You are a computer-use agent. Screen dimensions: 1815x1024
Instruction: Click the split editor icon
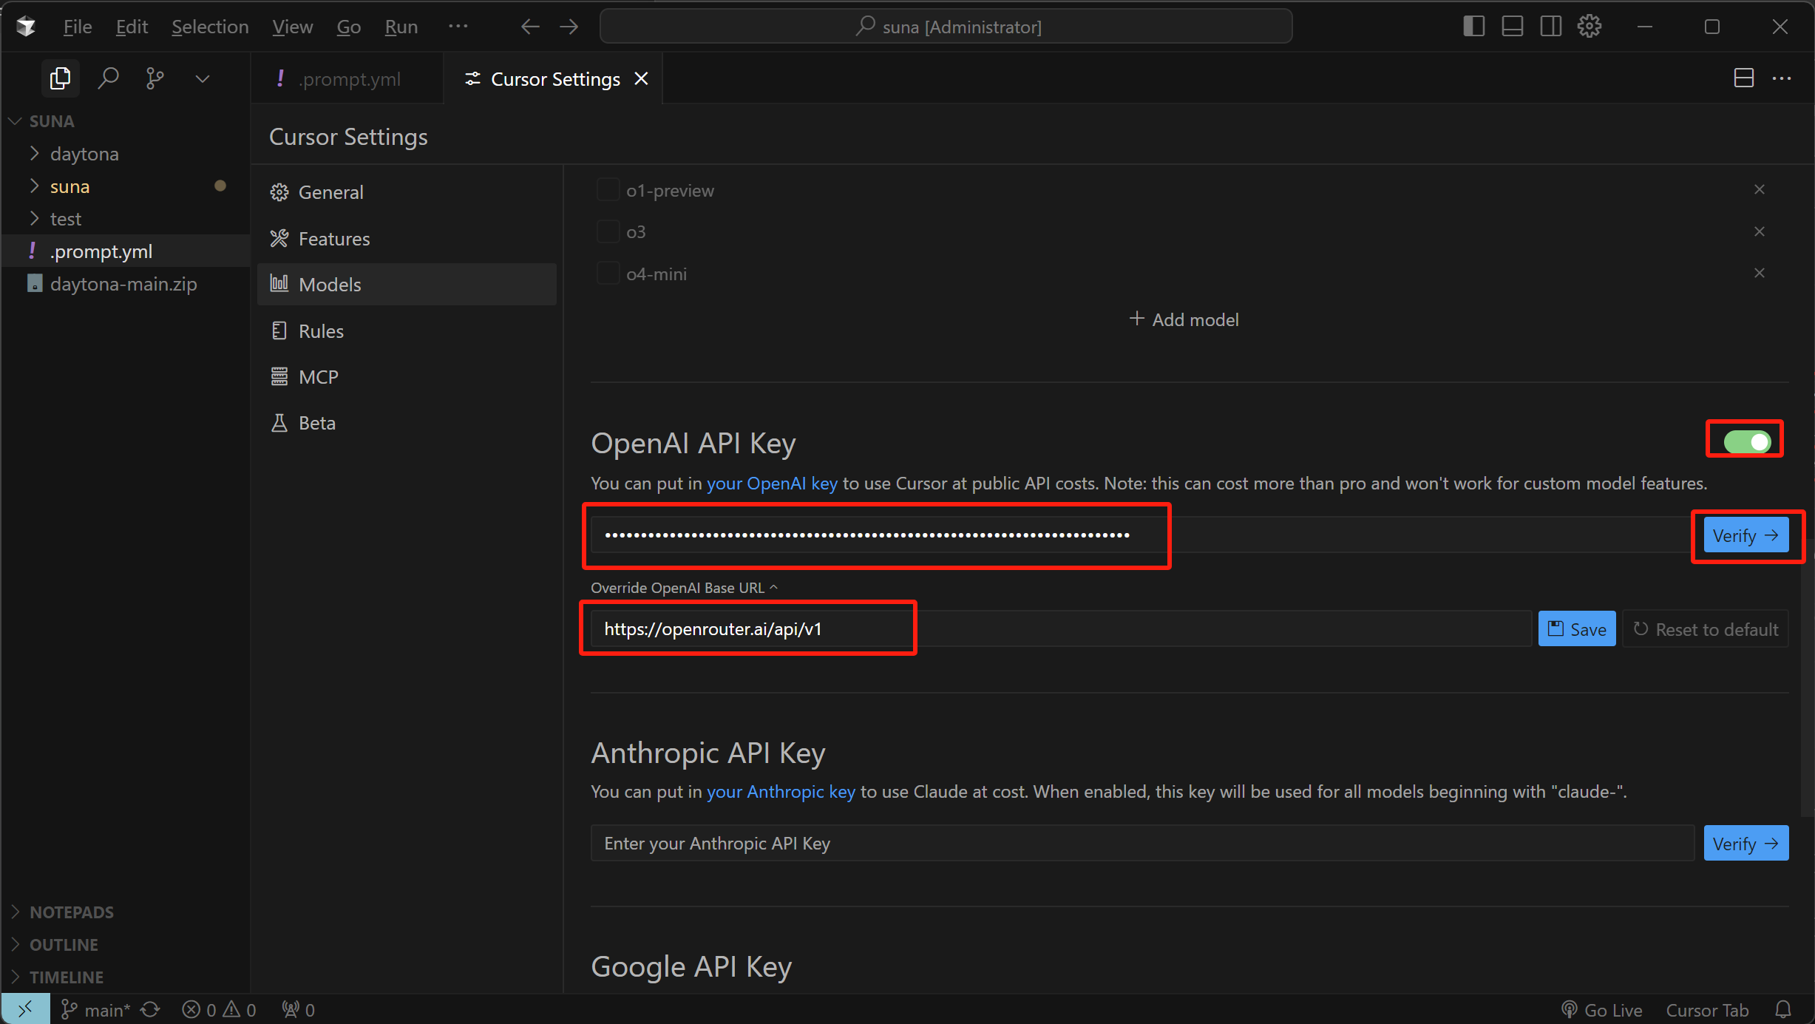click(1743, 78)
